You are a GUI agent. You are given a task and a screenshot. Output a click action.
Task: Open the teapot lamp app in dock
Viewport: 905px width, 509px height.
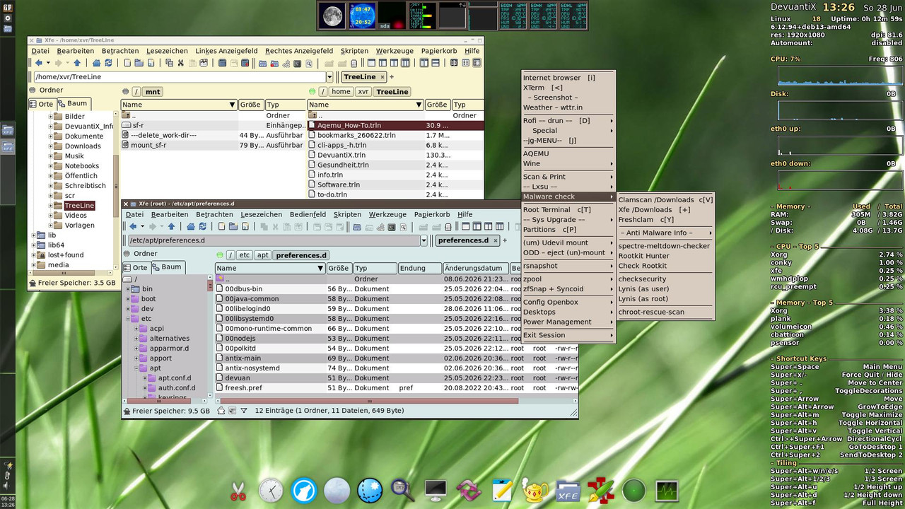[x=535, y=490]
